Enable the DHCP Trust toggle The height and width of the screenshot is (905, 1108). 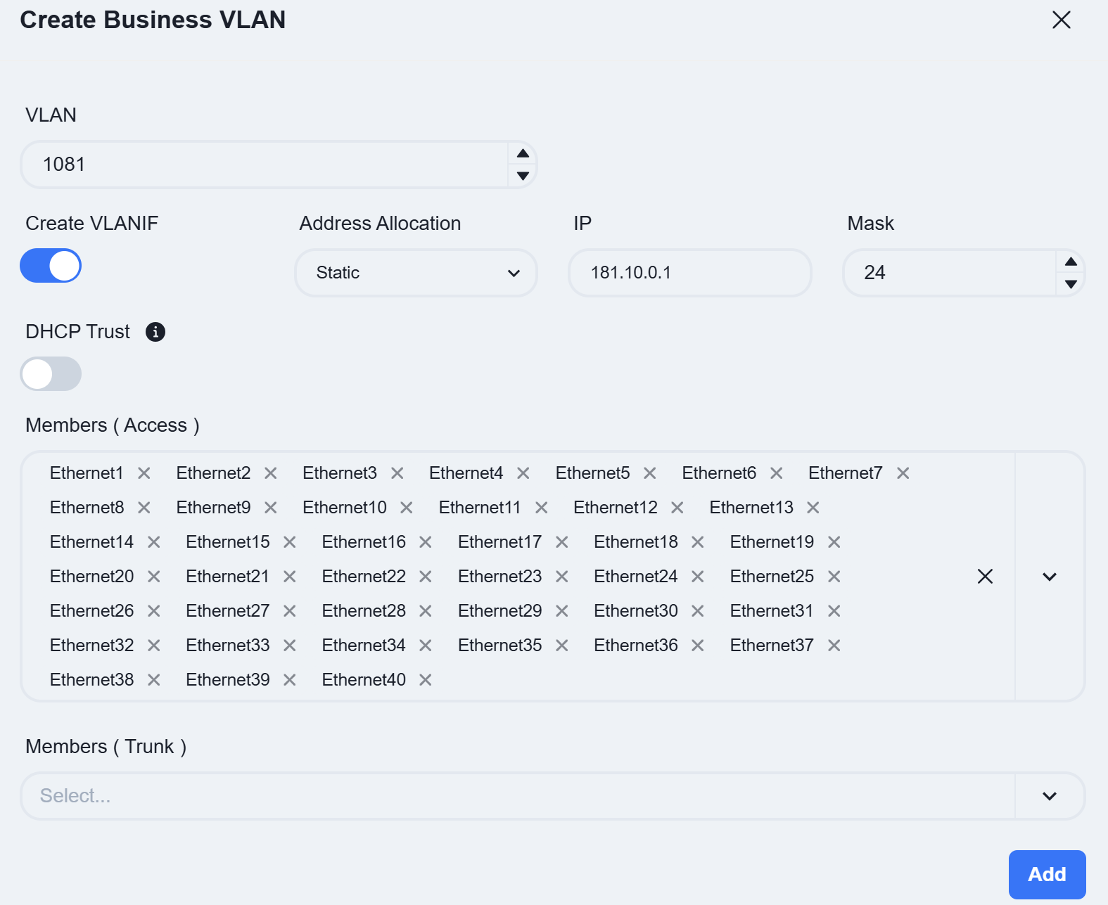(x=51, y=374)
